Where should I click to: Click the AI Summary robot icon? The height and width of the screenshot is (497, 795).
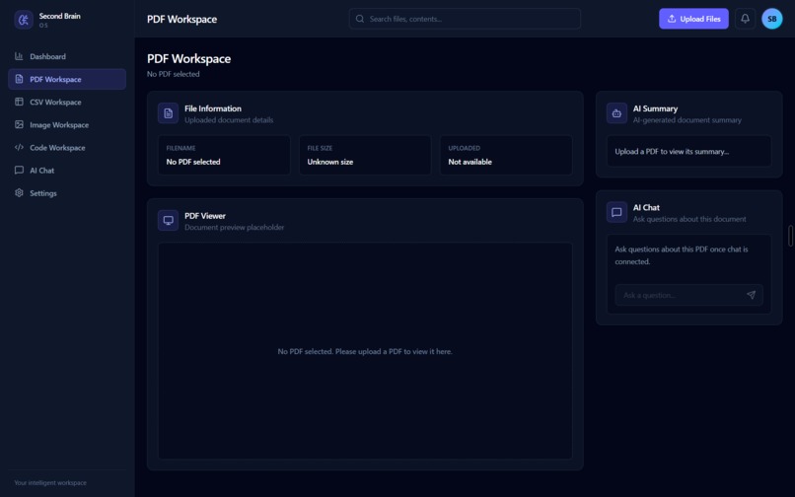tap(616, 113)
